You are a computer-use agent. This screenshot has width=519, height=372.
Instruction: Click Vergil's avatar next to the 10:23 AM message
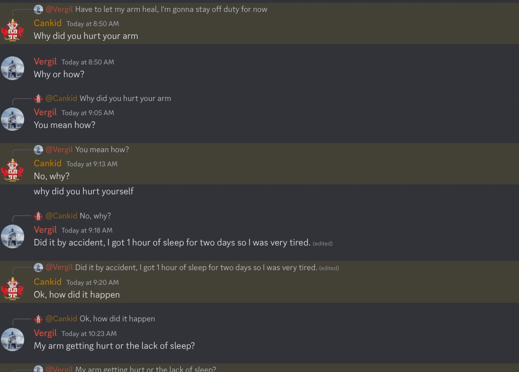coord(13,339)
